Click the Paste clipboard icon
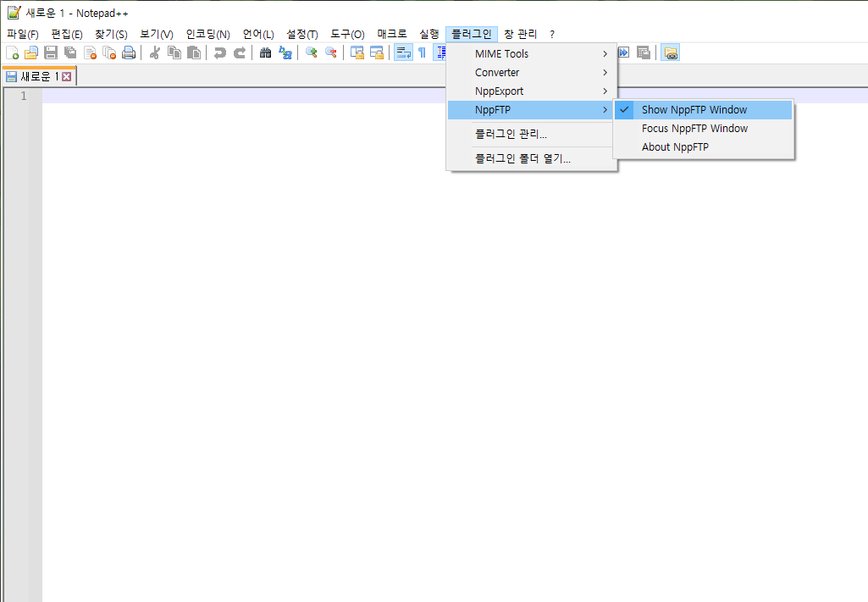Viewport: 868px width, 602px height. (x=194, y=53)
